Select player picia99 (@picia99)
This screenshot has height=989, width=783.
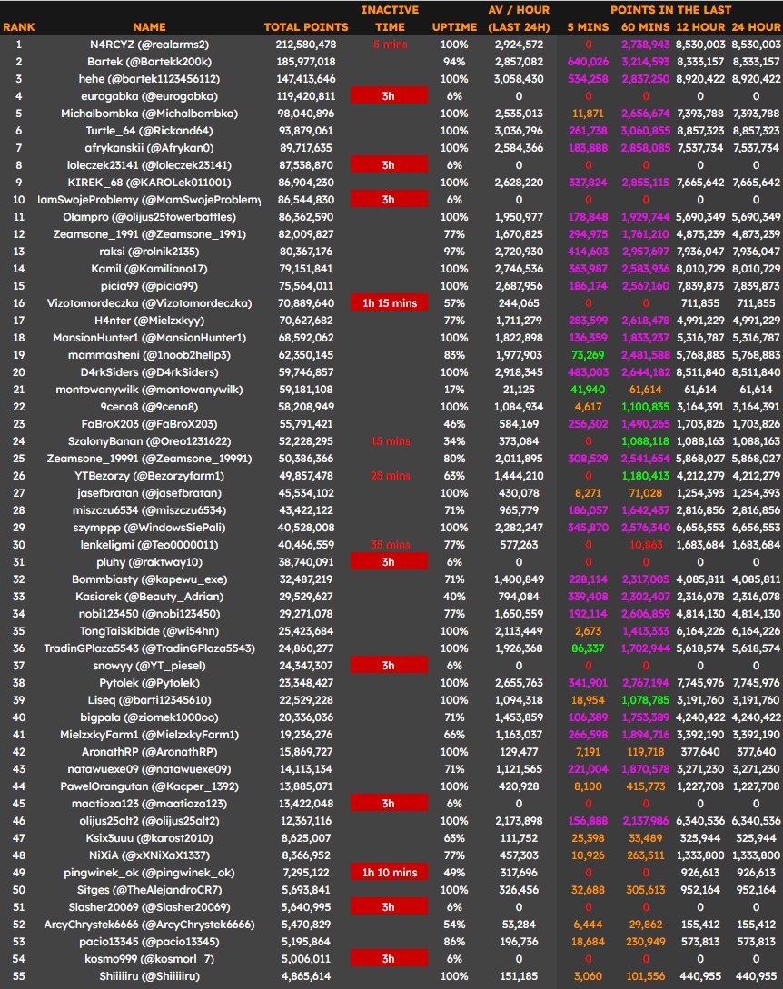[x=150, y=286]
